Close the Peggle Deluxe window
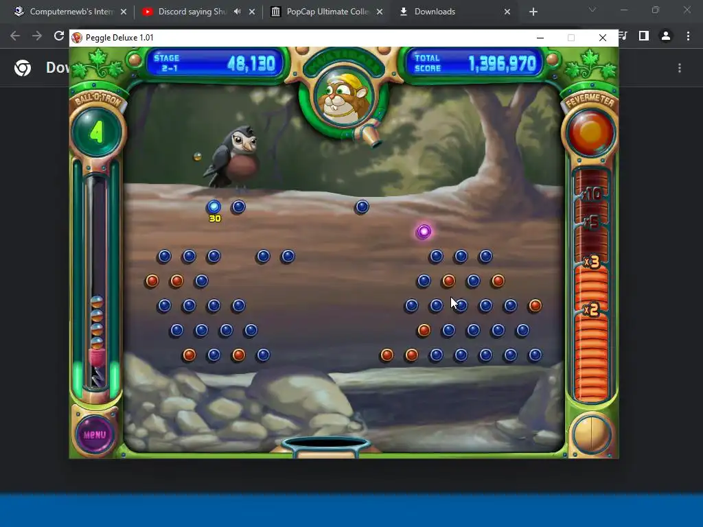 [x=603, y=38]
